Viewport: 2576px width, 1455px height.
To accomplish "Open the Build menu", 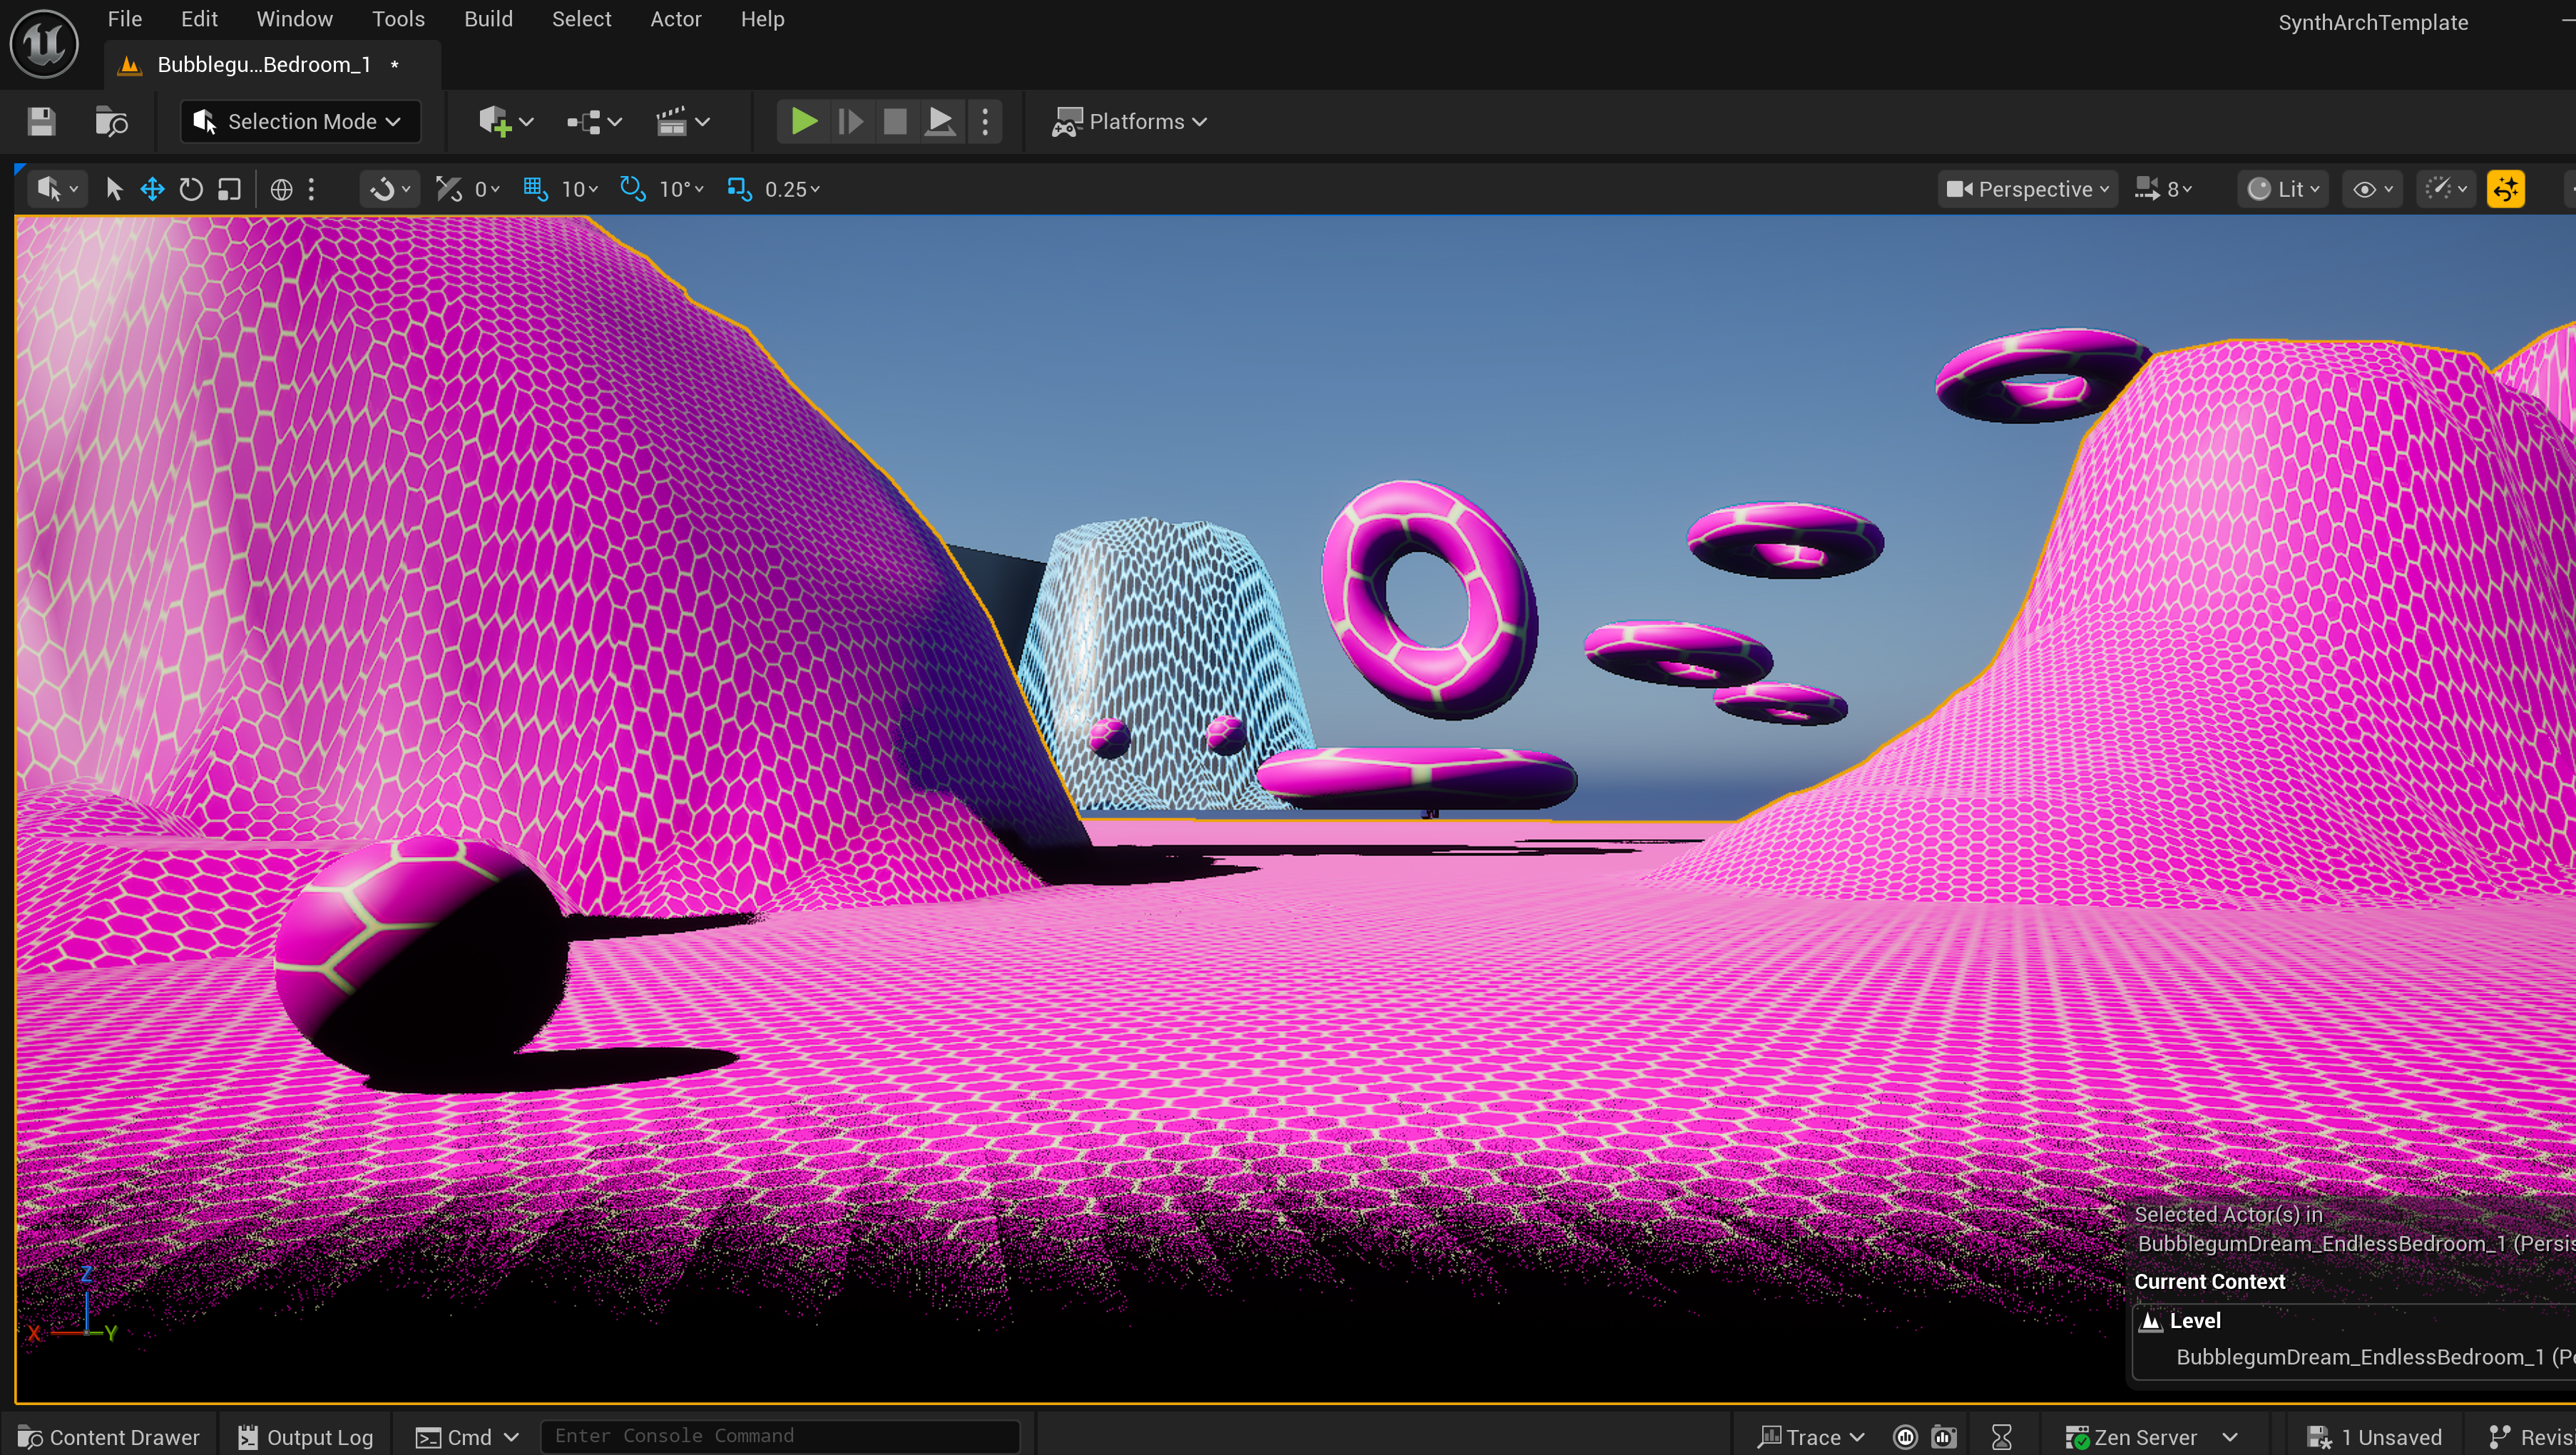I will point(488,19).
